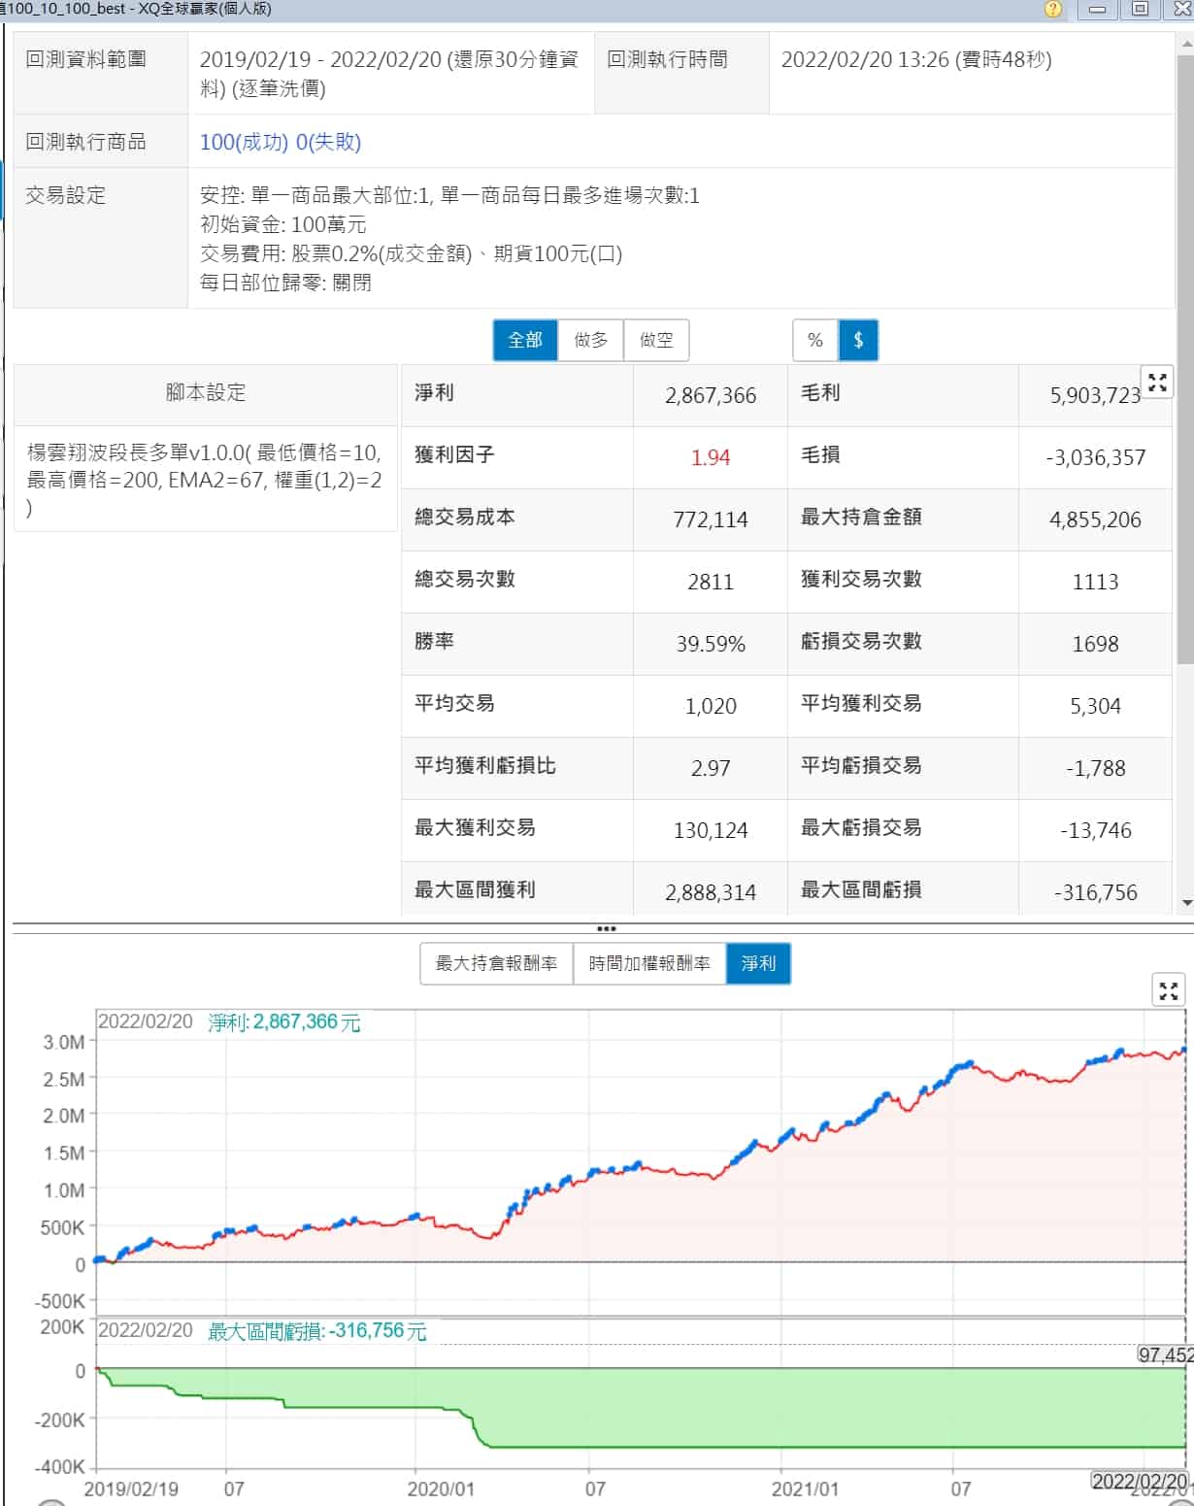Click the three-dot panel splitter handle

tap(606, 929)
